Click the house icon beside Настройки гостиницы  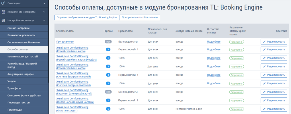pyautogui.click(x=3, y=20)
